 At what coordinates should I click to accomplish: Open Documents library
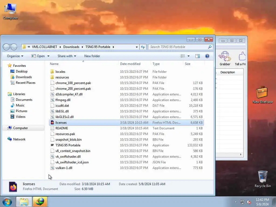point(24,100)
